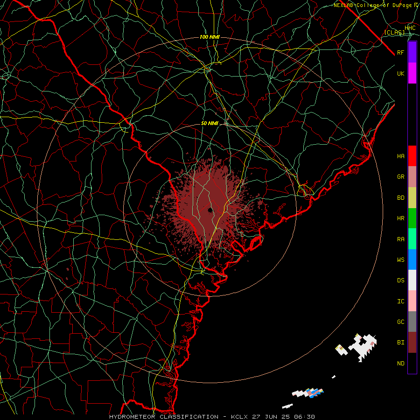Click the KCLX station identifier
Viewport: 420px width, 420px height.
(x=239, y=417)
